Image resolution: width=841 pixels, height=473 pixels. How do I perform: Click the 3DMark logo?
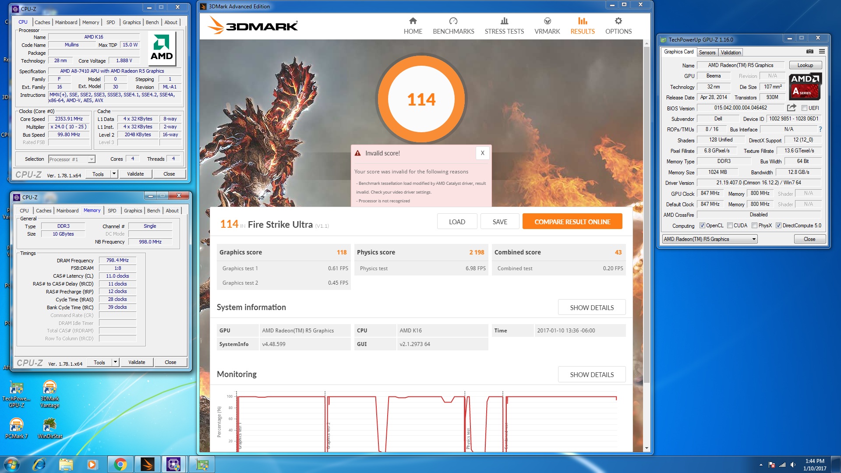pyautogui.click(x=253, y=25)
